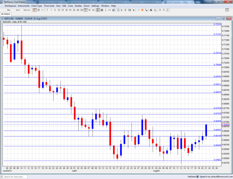Click the current price 0.66856 marker

point(226,124)
